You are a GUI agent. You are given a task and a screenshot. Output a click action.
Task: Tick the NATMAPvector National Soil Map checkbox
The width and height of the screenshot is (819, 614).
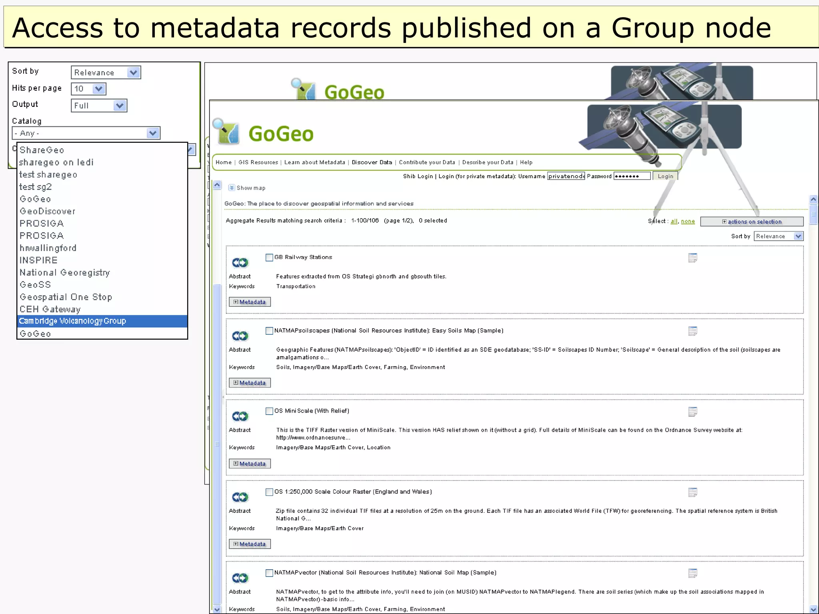click(x=269, y=573)
